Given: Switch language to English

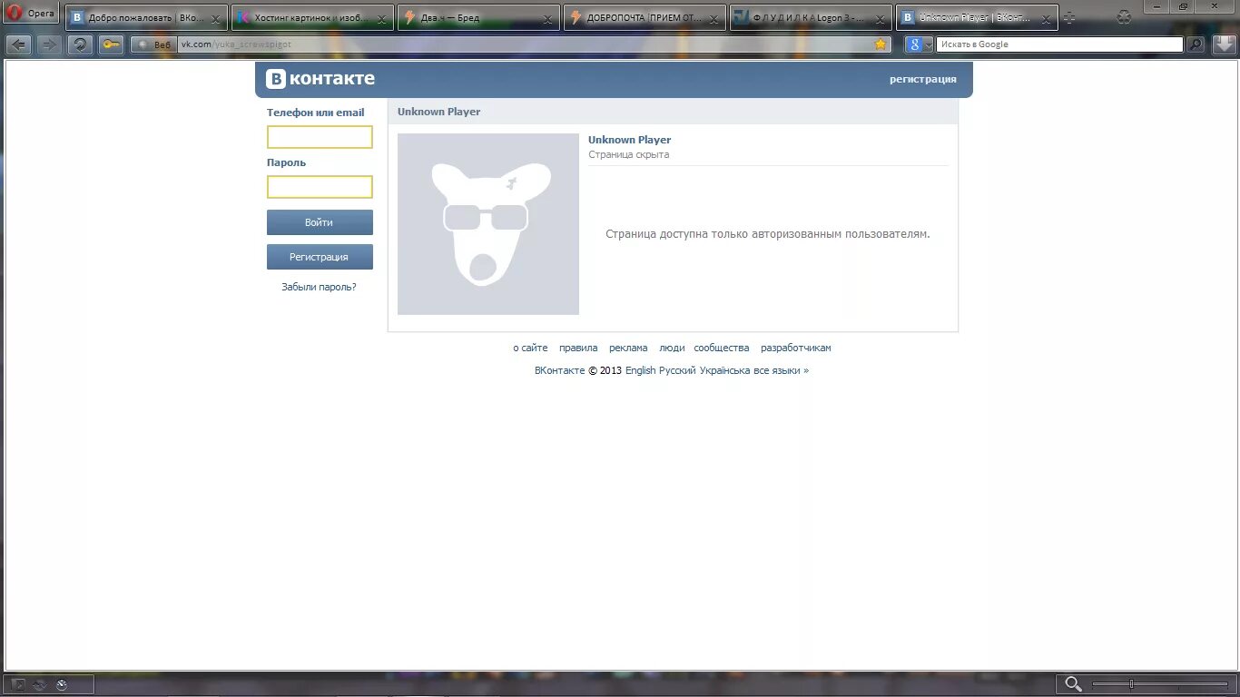Looking at the screenshot, I should pos(640,370).
